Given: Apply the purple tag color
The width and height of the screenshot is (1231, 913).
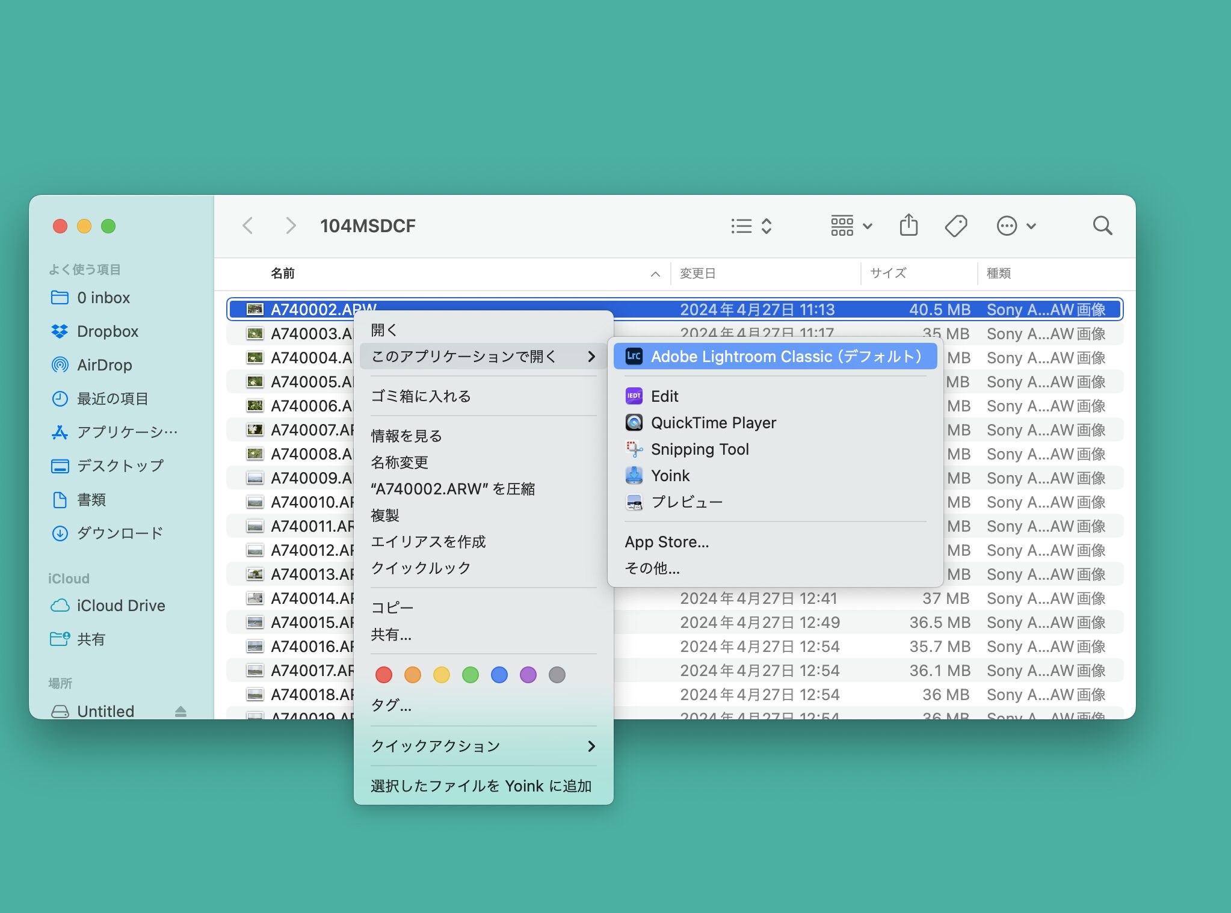Looking at the screenshot, I should [x=528, y=675].
